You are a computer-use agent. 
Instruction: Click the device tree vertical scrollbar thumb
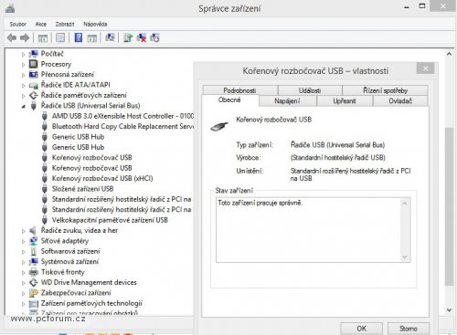point(449,206)
